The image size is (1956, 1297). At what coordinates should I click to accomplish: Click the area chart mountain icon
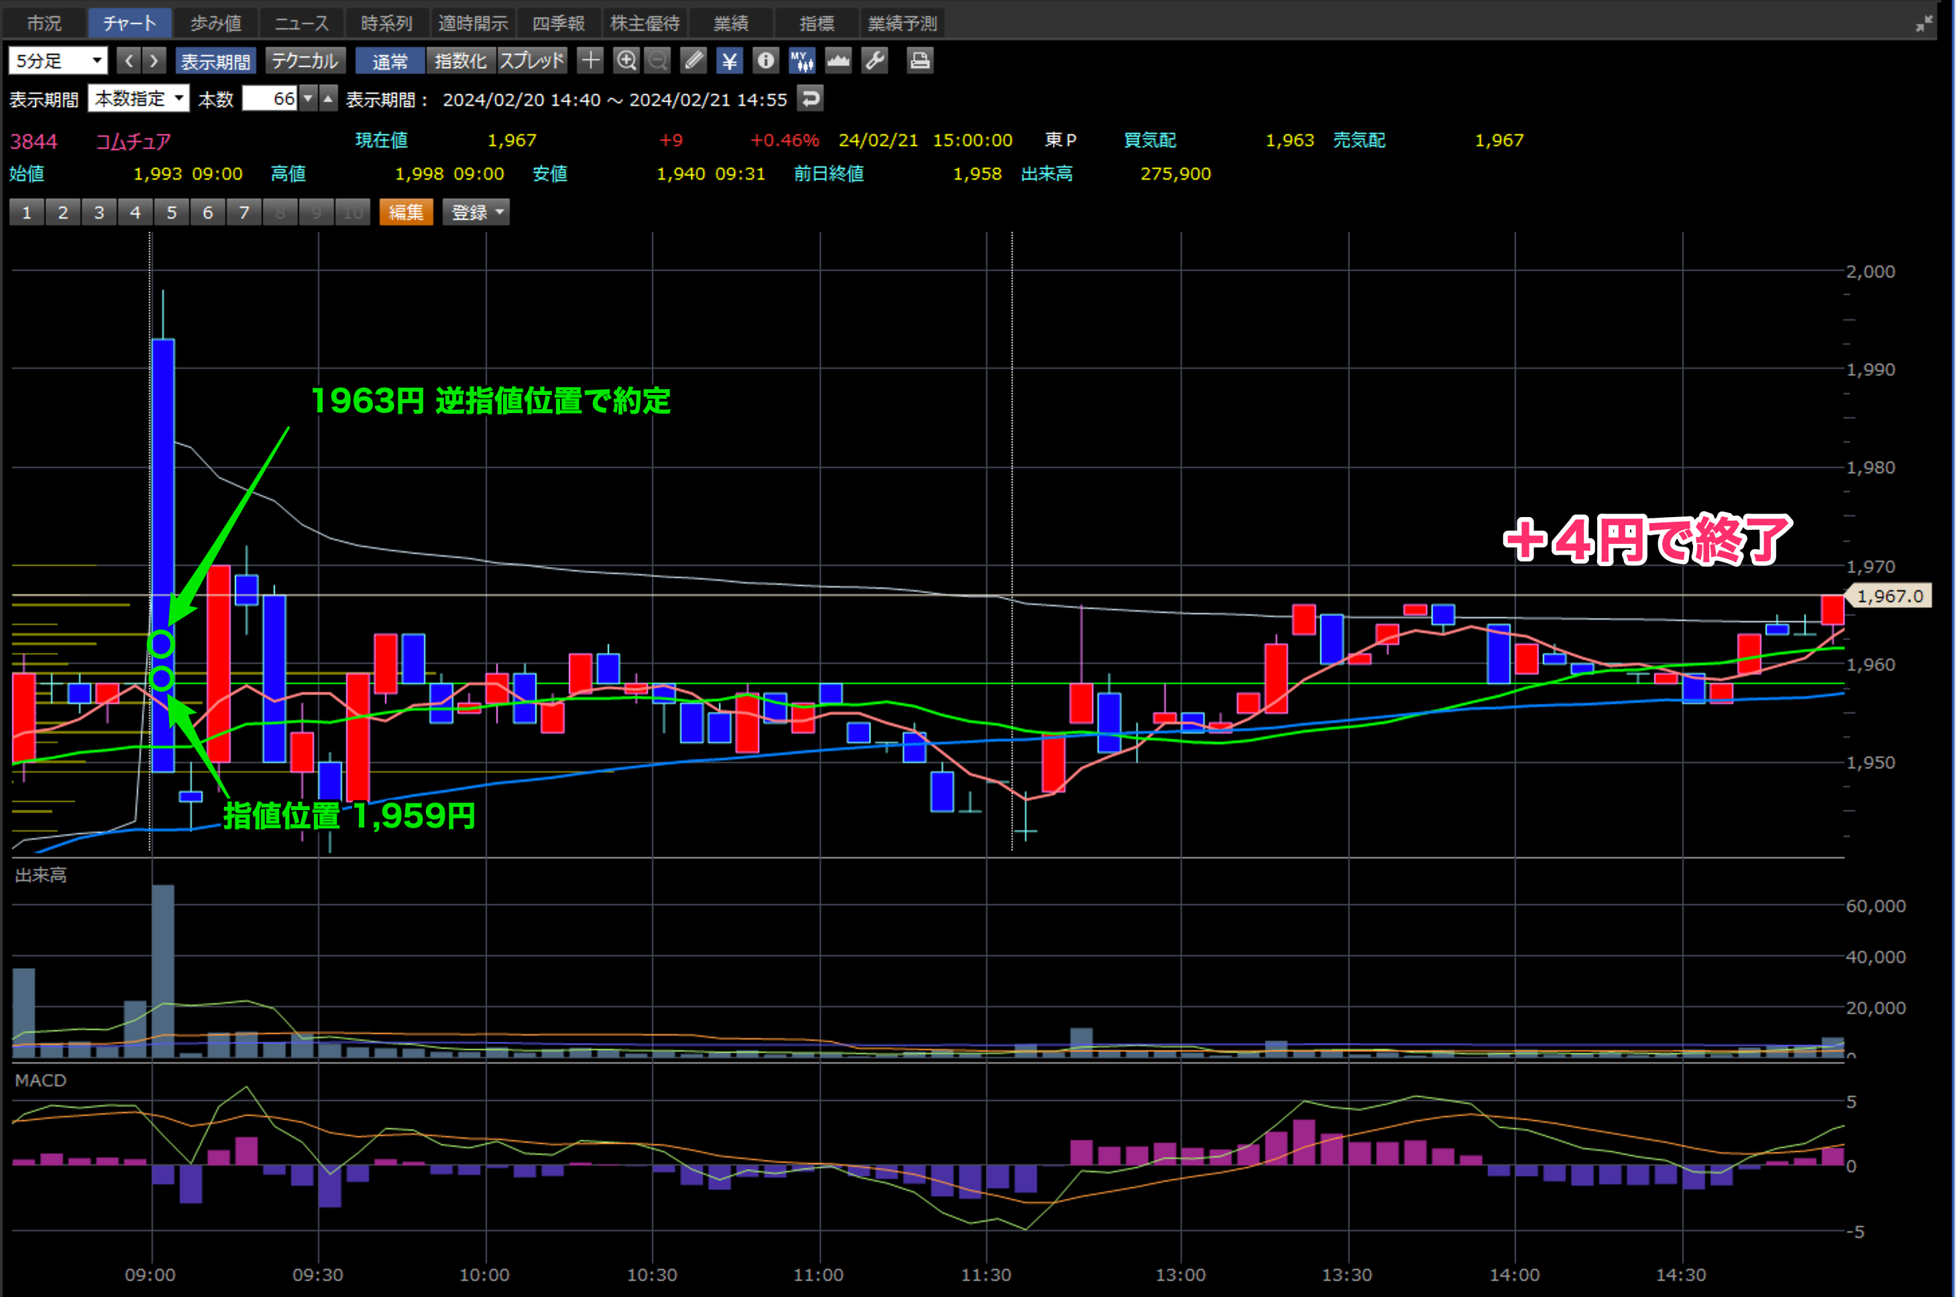pyautogui.click(x=837, y=60)
